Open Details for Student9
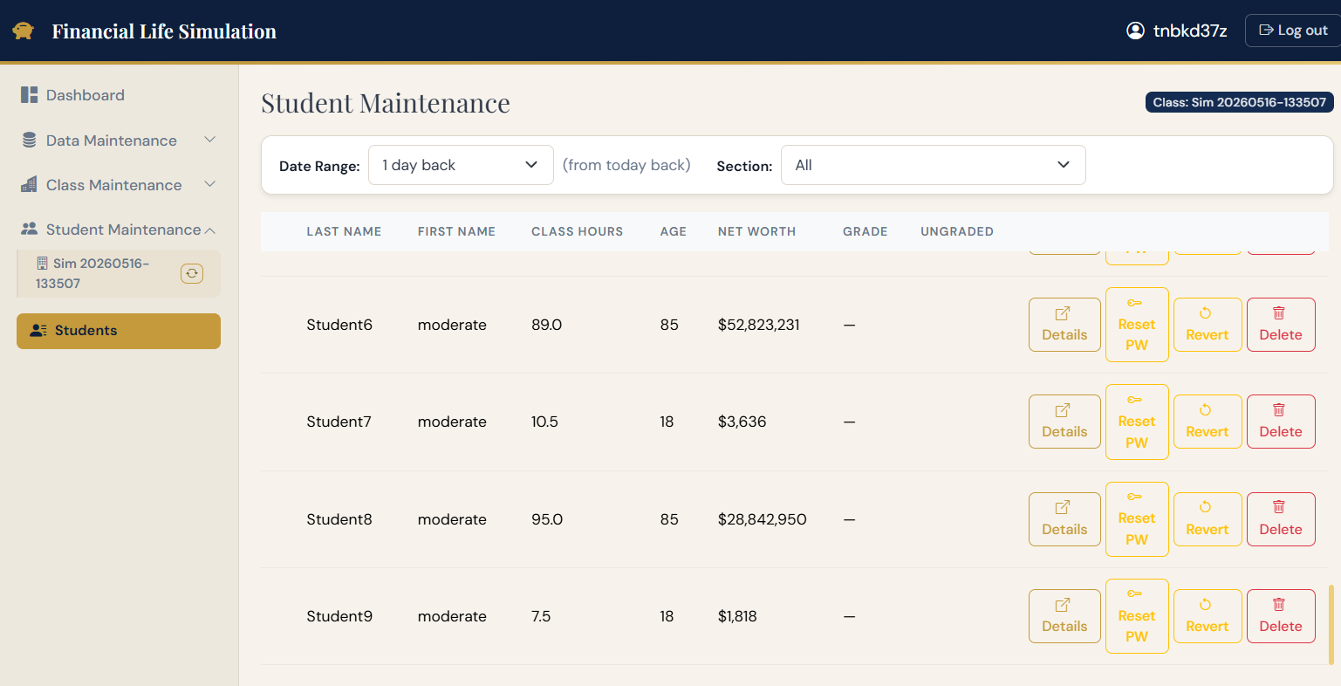The width and height of the screenshot is (1341, 686). 1064,616
